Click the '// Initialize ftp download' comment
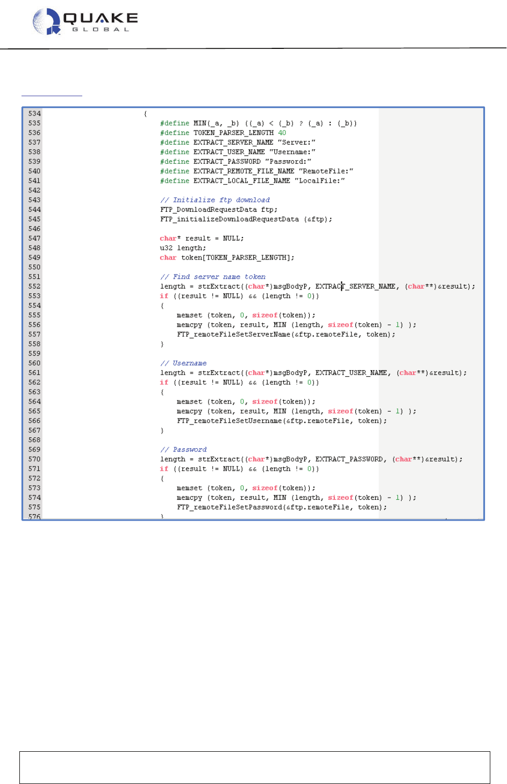This screenshot has height=784, width=507. coord(215,200)
